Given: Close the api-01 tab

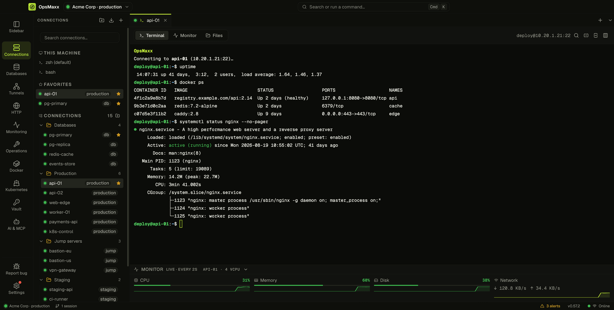Looking at the screenshot, I should pyautogui.click(x=165, y=20).
